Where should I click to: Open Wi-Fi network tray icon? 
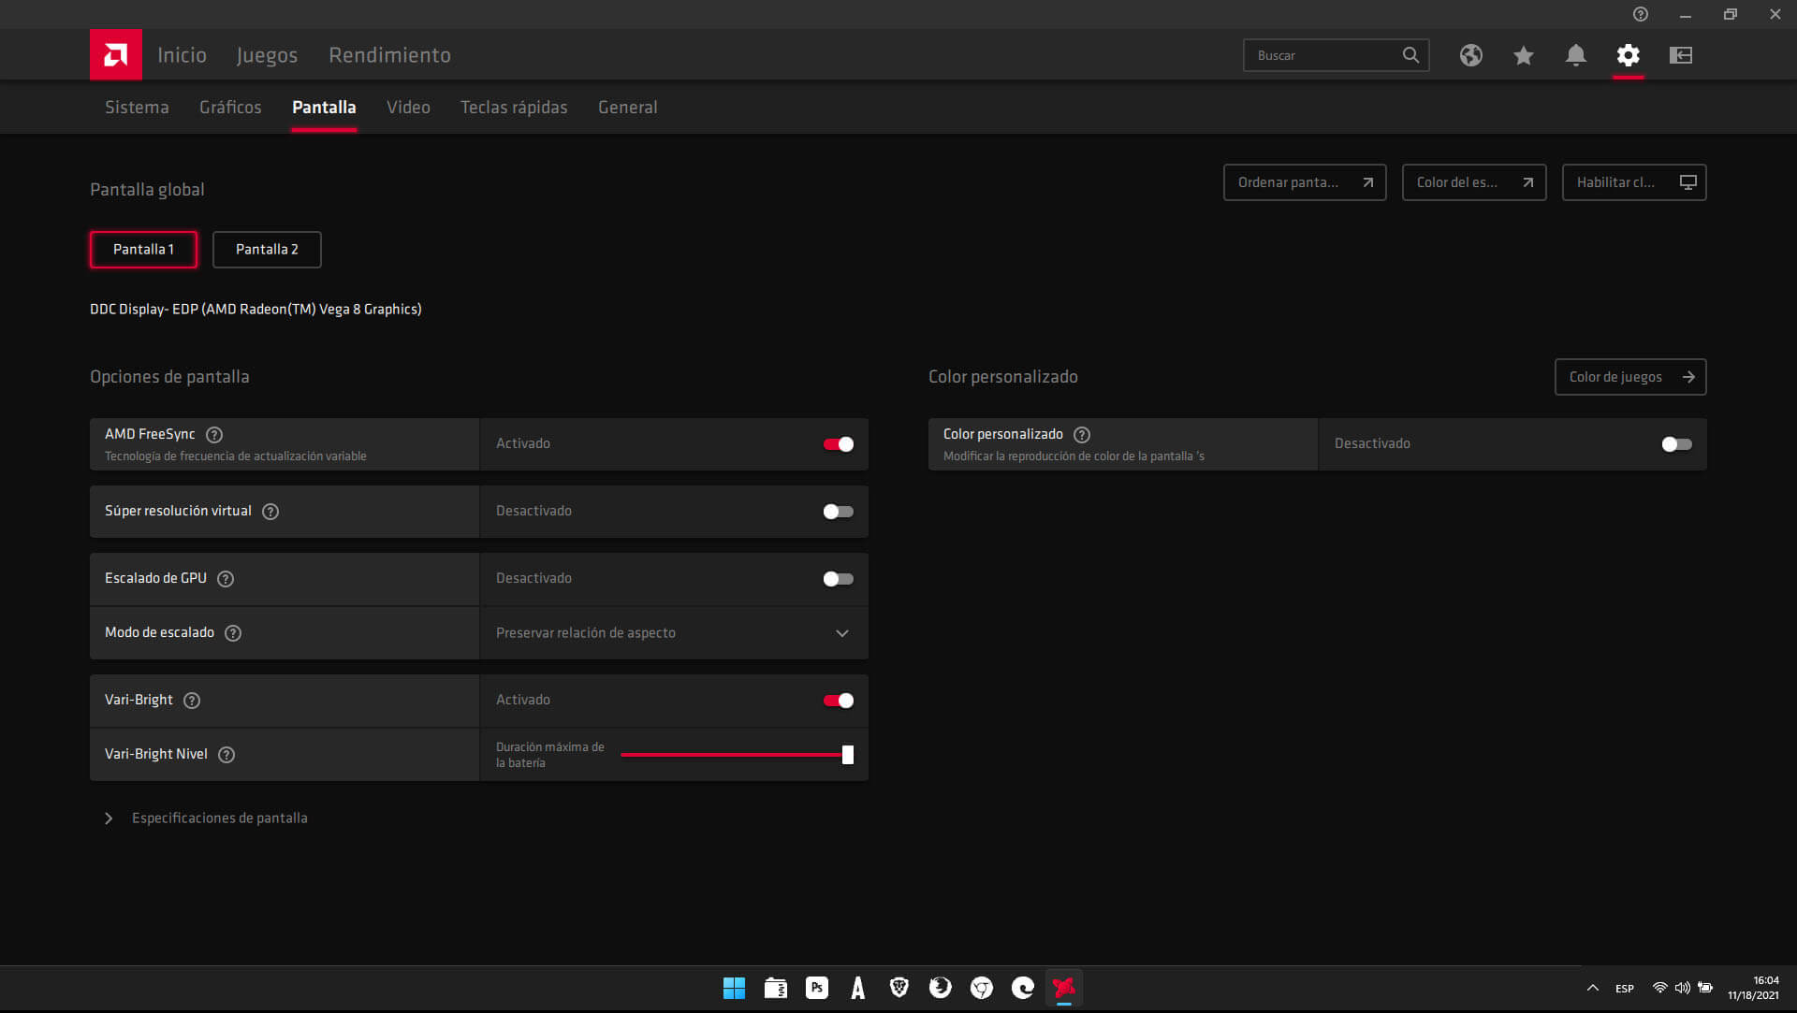pos(1660,988)
